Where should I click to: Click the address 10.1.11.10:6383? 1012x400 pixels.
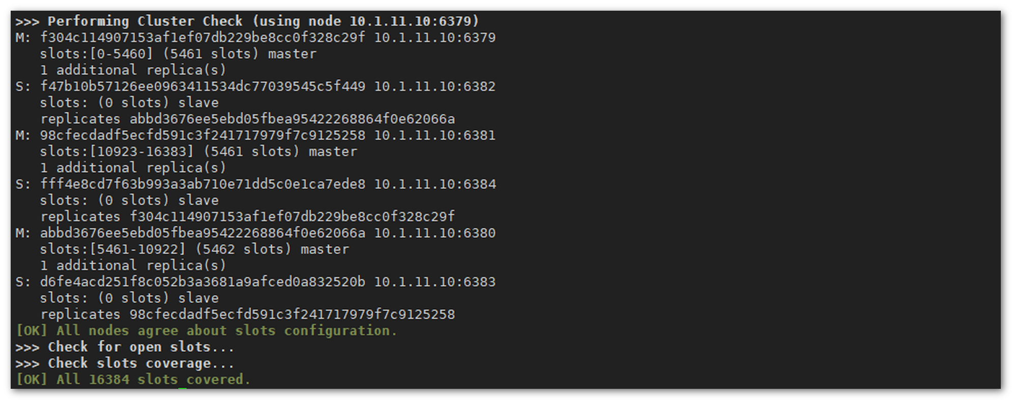pyautogui.click(x=435, y=282)
